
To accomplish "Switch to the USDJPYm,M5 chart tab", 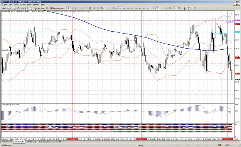I will click(7, 142).
